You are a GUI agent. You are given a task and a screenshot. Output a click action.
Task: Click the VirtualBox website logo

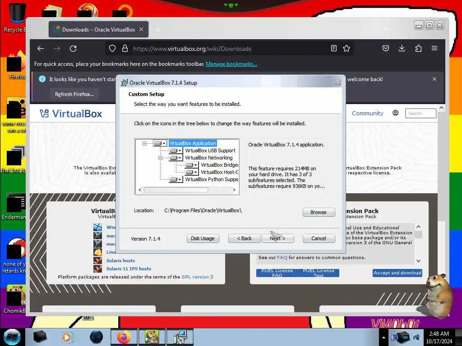click(x=71, y=114)
